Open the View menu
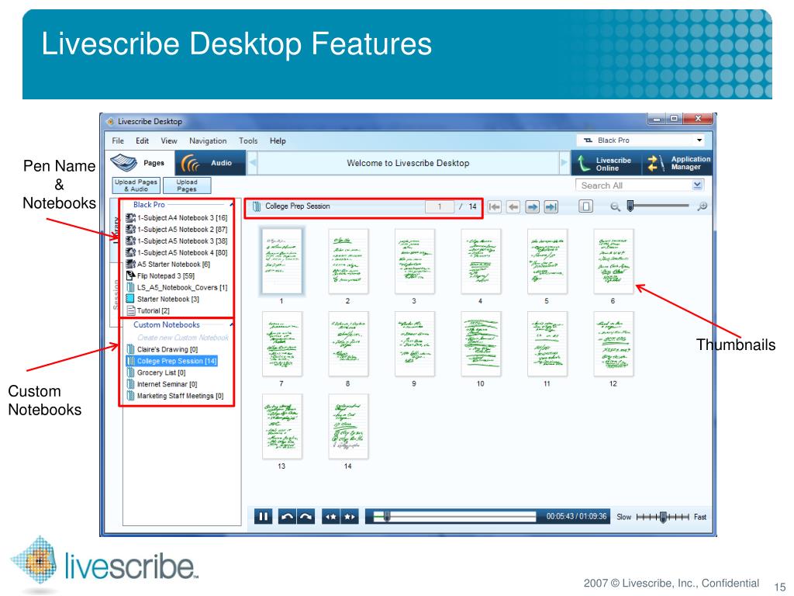This screenshot has height=596, width=794. (x=168, y=141)
